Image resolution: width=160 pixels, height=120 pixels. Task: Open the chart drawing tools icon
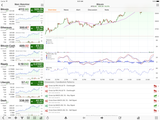(138, 118)
